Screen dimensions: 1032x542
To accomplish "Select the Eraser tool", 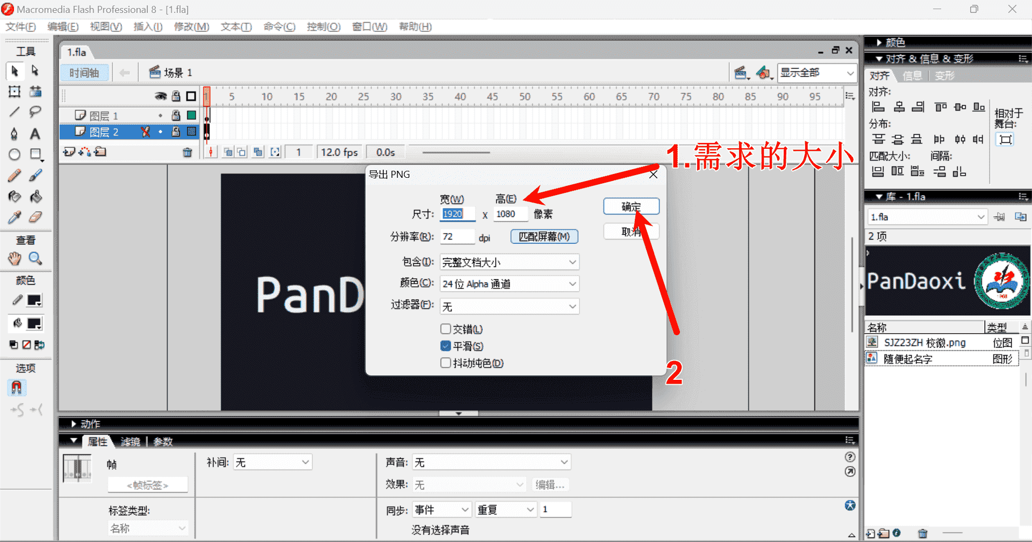I will tap(35, 218).
